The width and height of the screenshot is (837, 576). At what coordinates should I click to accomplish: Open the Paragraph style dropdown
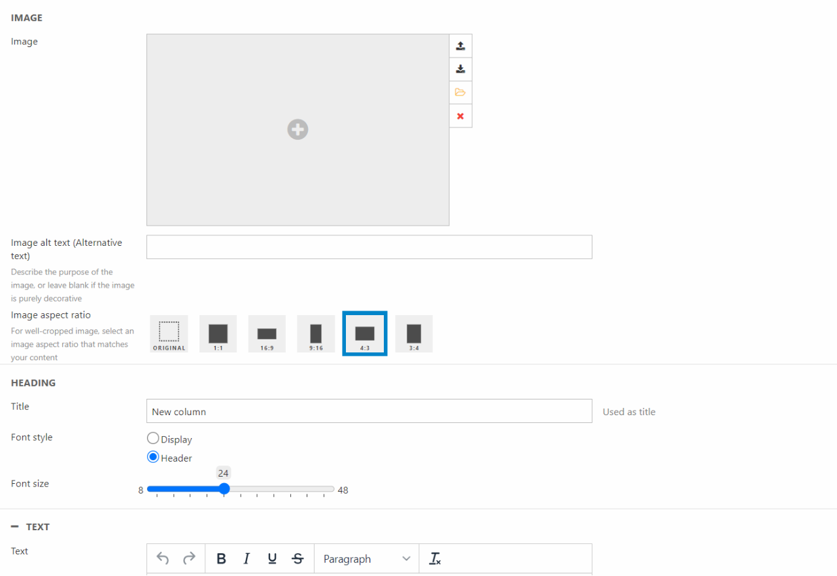point(366,559)
